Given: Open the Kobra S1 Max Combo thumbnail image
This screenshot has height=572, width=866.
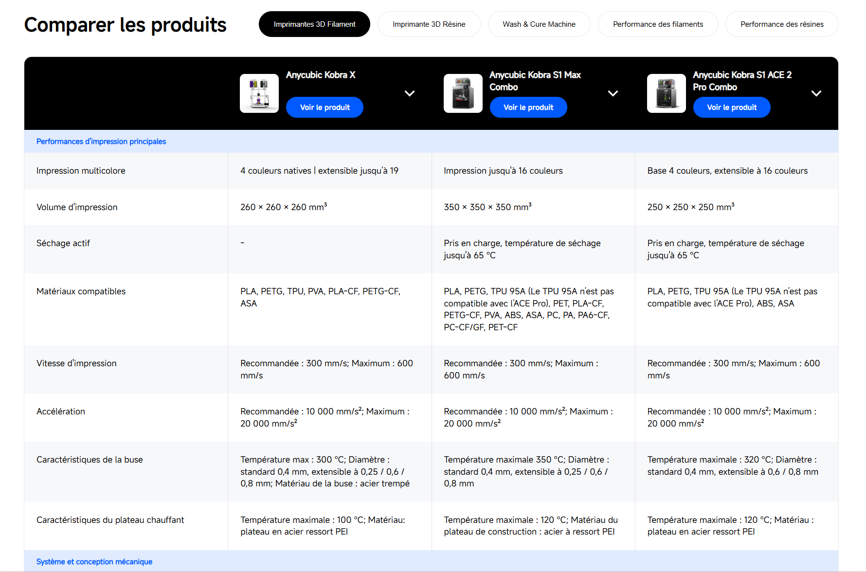Looking at the screenshot, I should point(463,93).
